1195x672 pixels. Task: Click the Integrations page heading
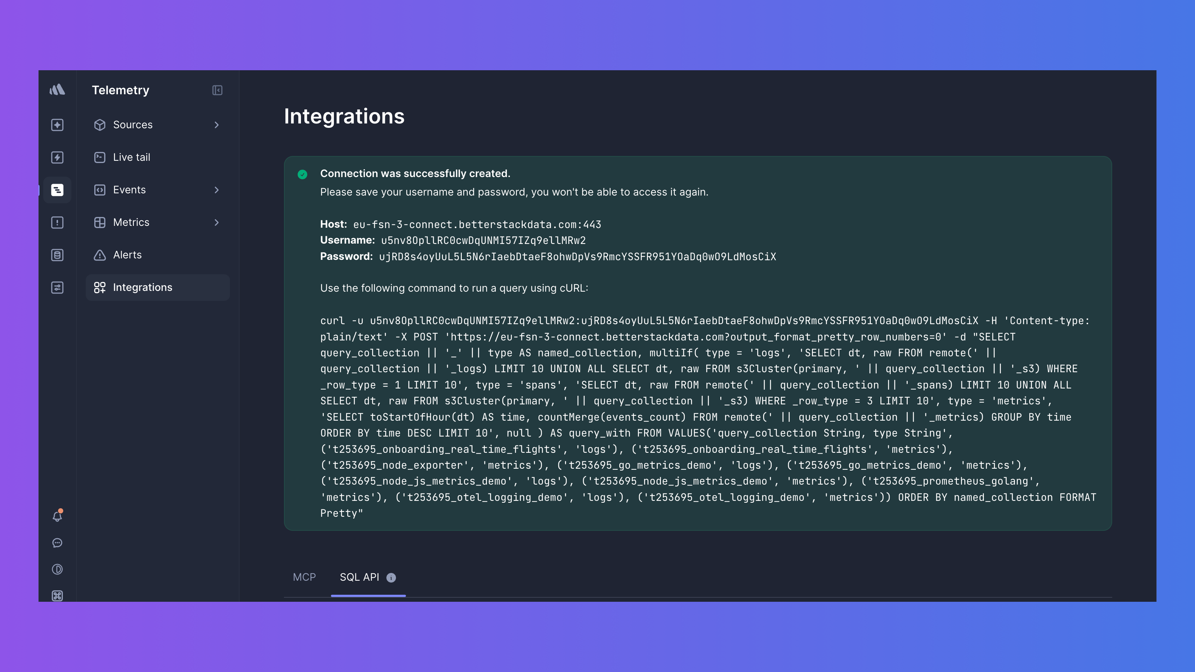[x=344, y=116]
